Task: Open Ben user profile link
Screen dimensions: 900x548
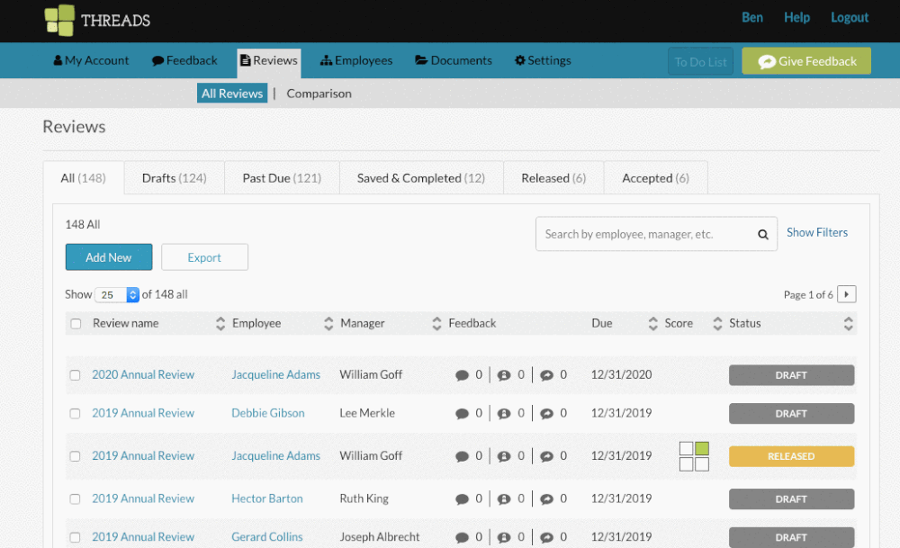Action: (751, 18)
